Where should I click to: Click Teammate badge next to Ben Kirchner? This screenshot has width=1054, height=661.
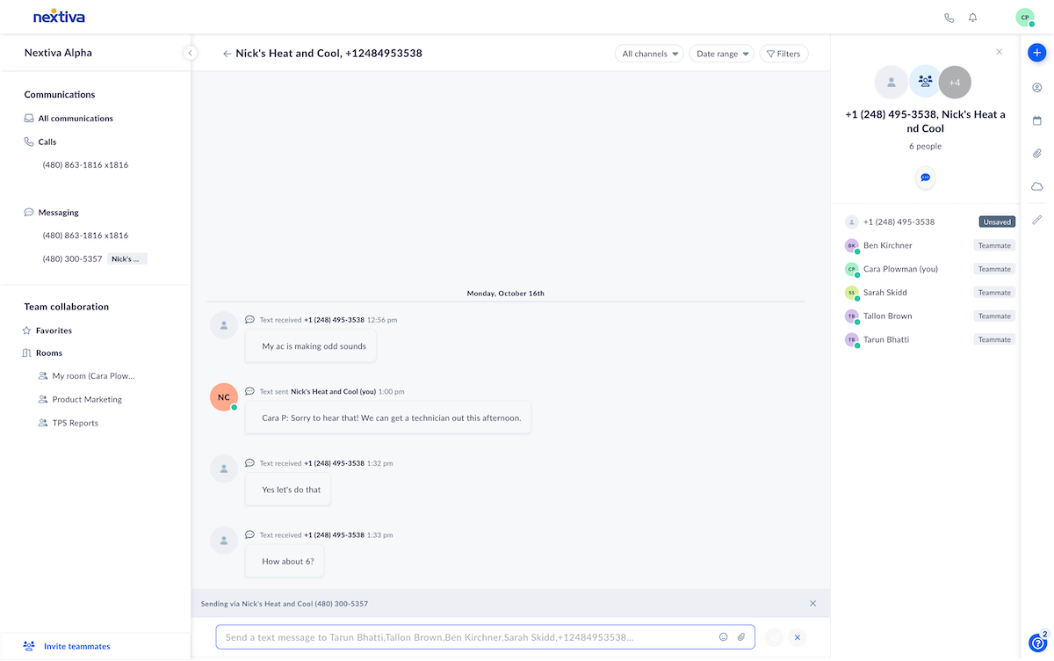pyautogui.click(x=994, y=245)
